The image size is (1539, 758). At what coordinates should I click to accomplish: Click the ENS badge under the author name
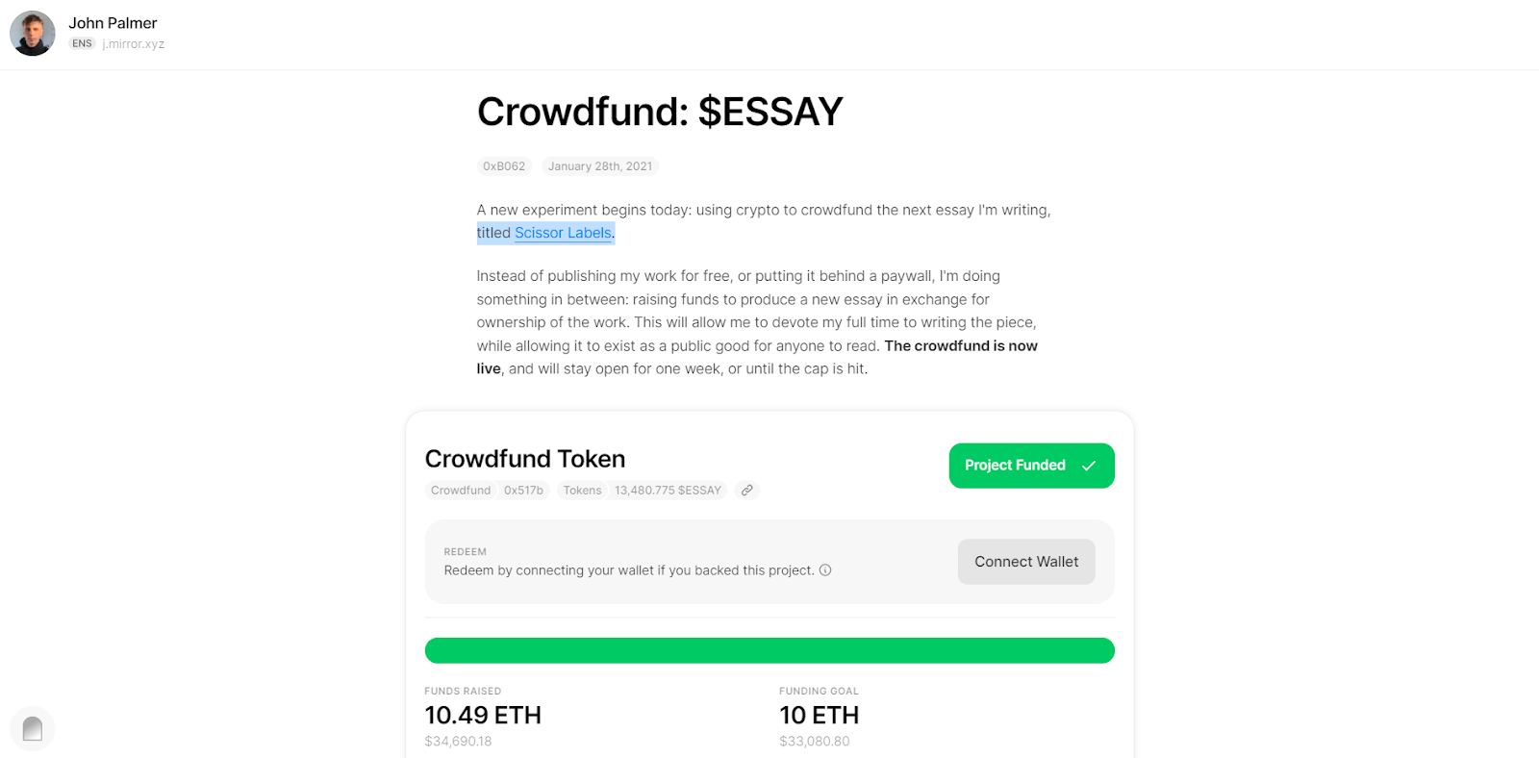(x=82, y=44)
